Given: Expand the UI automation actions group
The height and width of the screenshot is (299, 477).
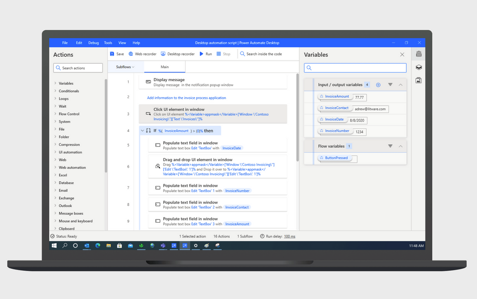Looking at the screenshot, I should (55, 152).
